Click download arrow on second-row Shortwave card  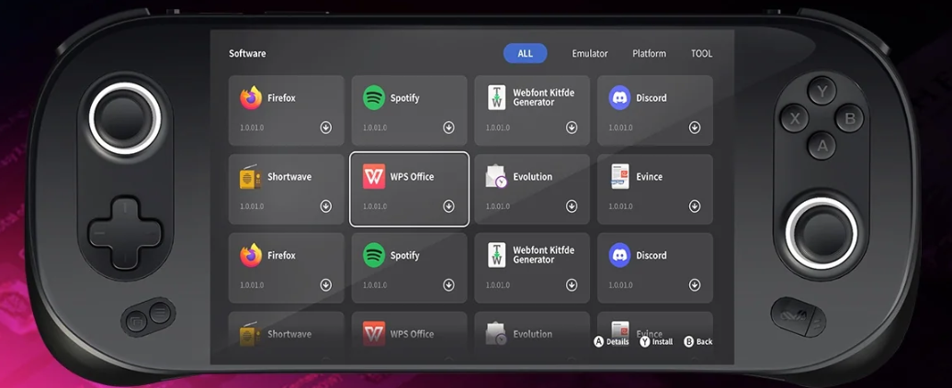[326, 206]
